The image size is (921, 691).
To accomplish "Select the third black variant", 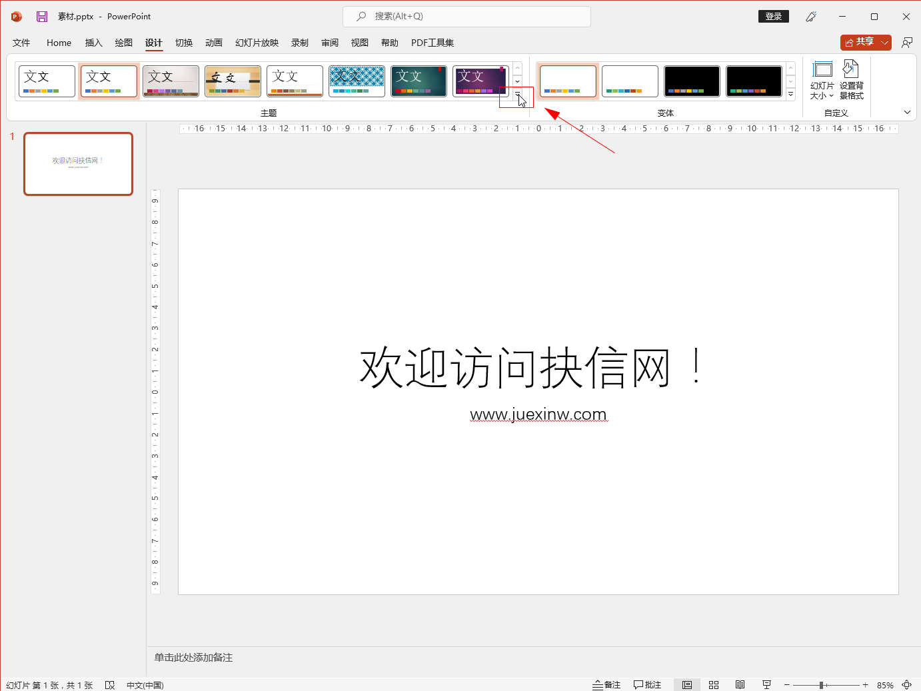I will [692, 81].
